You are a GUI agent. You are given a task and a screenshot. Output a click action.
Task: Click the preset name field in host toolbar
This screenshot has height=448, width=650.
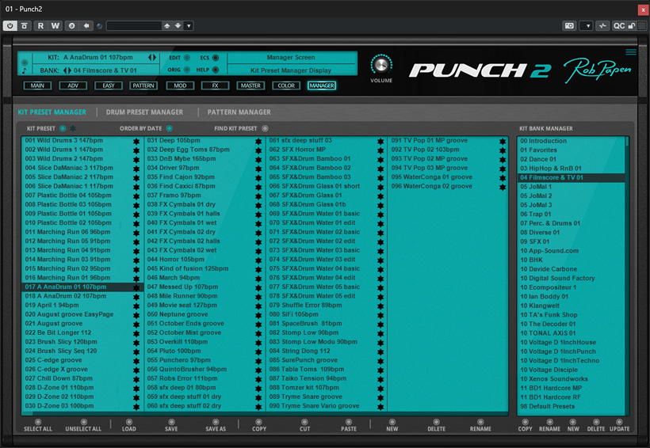134,25
